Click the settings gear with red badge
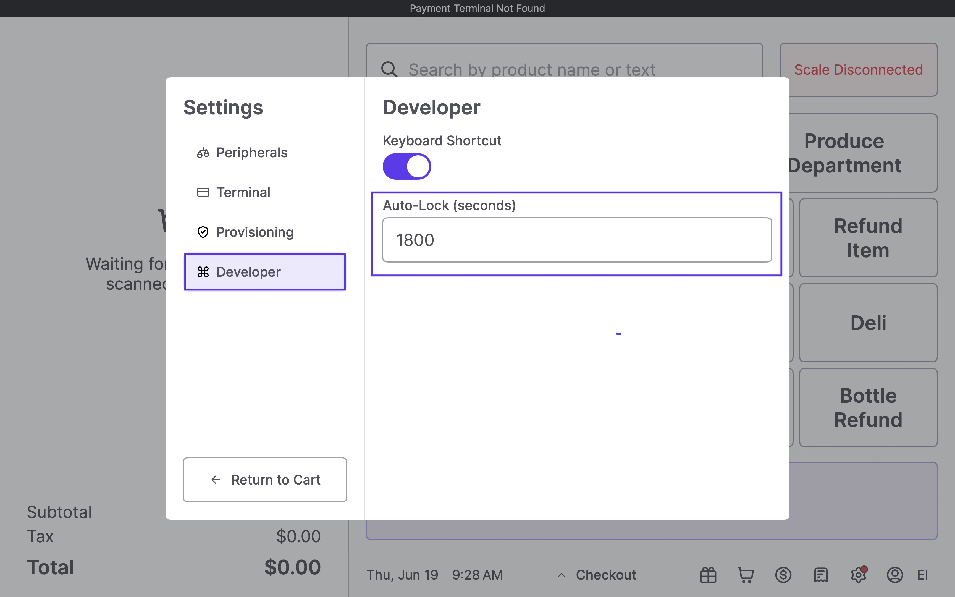 click(858, 575)
